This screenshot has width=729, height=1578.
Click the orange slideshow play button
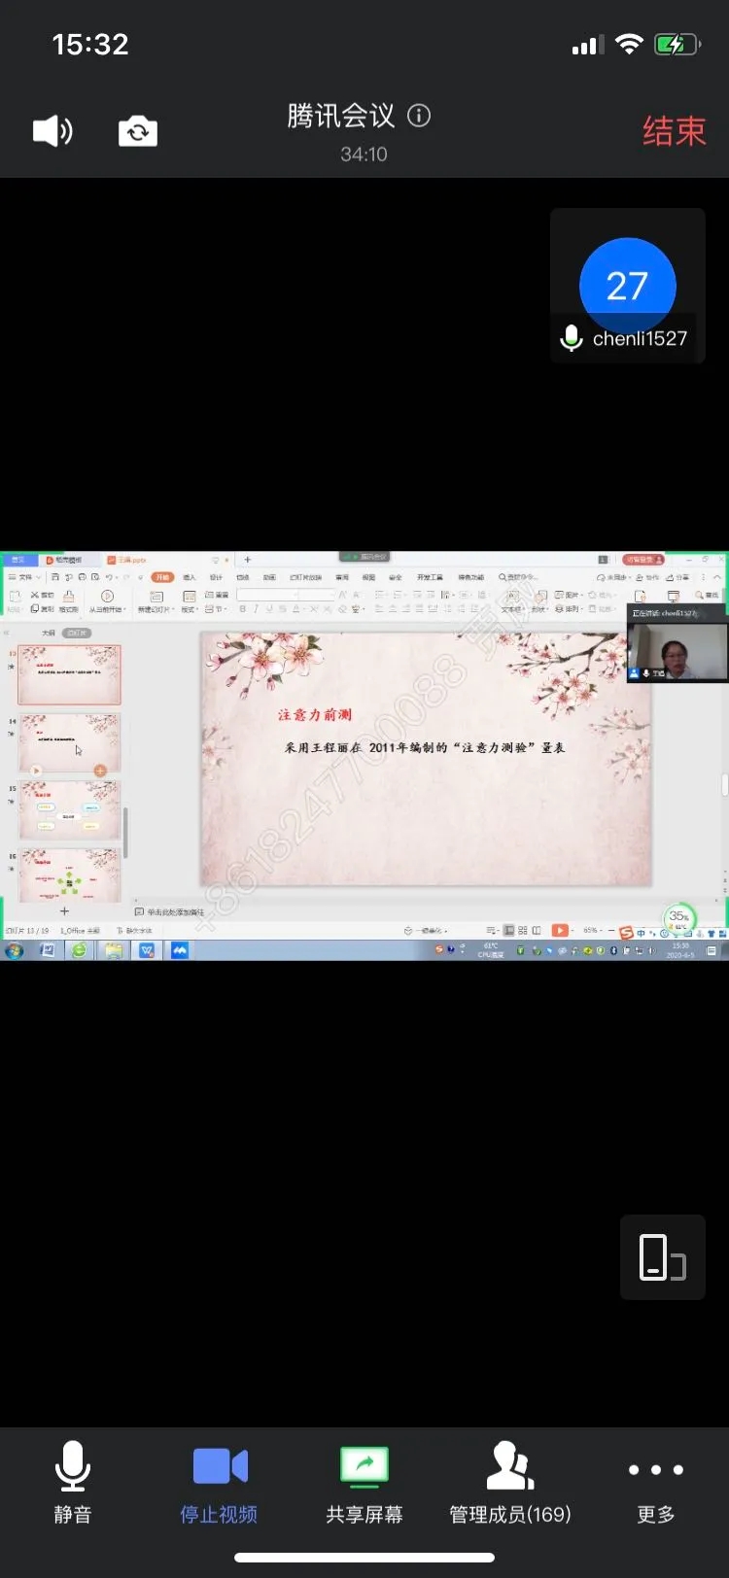click(x=559, y=930)
